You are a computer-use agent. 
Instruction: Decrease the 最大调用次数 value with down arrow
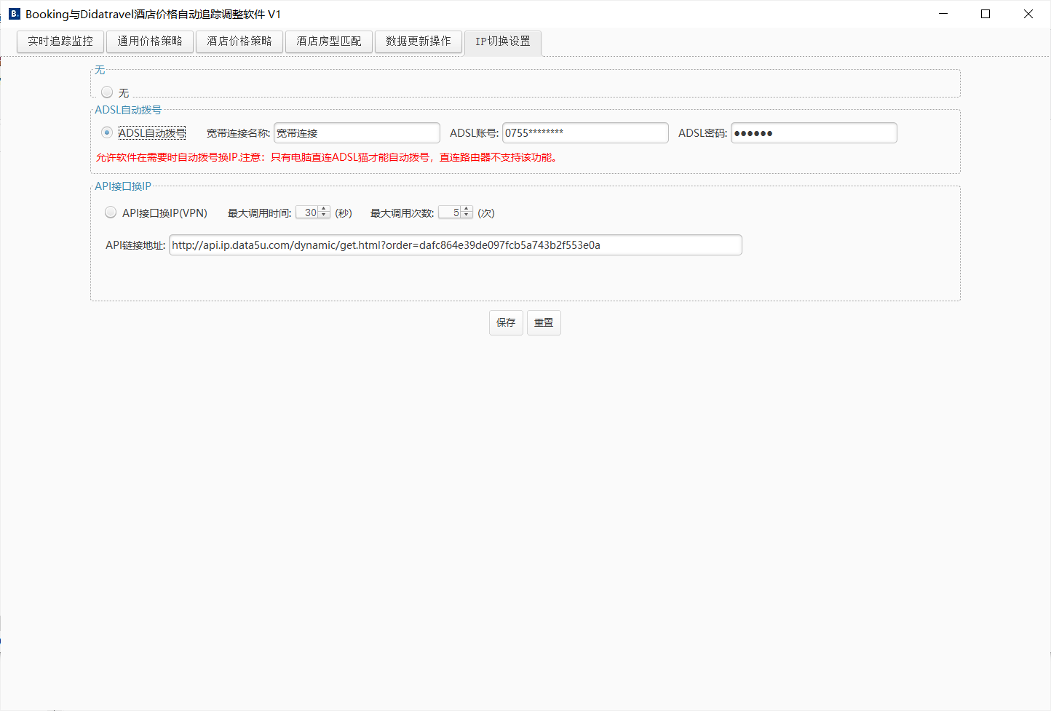(x=467, y=215)
